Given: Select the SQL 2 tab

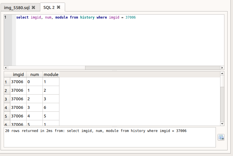Looking at the screenshot, I should pyautogui.click(x=49, y=7).
